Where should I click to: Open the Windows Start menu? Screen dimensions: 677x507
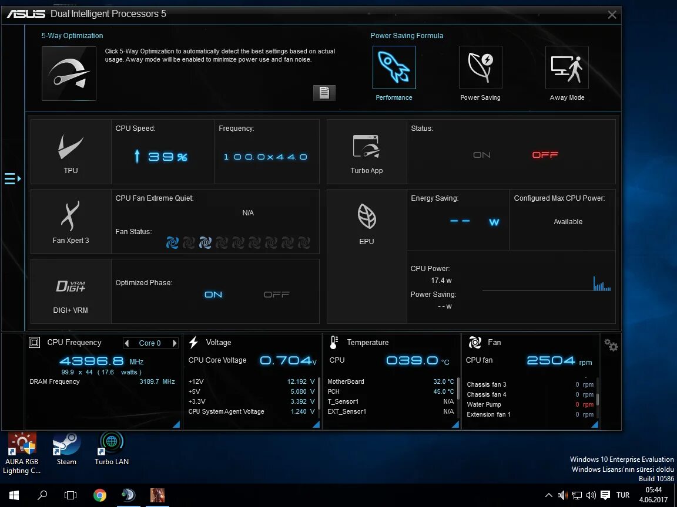[x=14, y=495]
